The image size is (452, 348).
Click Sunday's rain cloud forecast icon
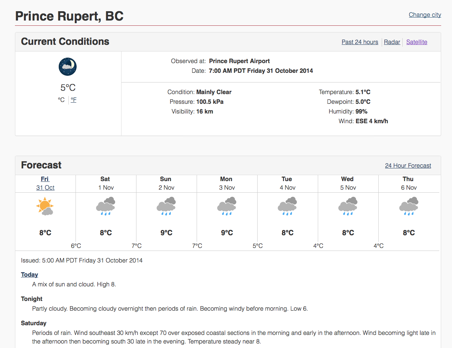tap(166, 206)
